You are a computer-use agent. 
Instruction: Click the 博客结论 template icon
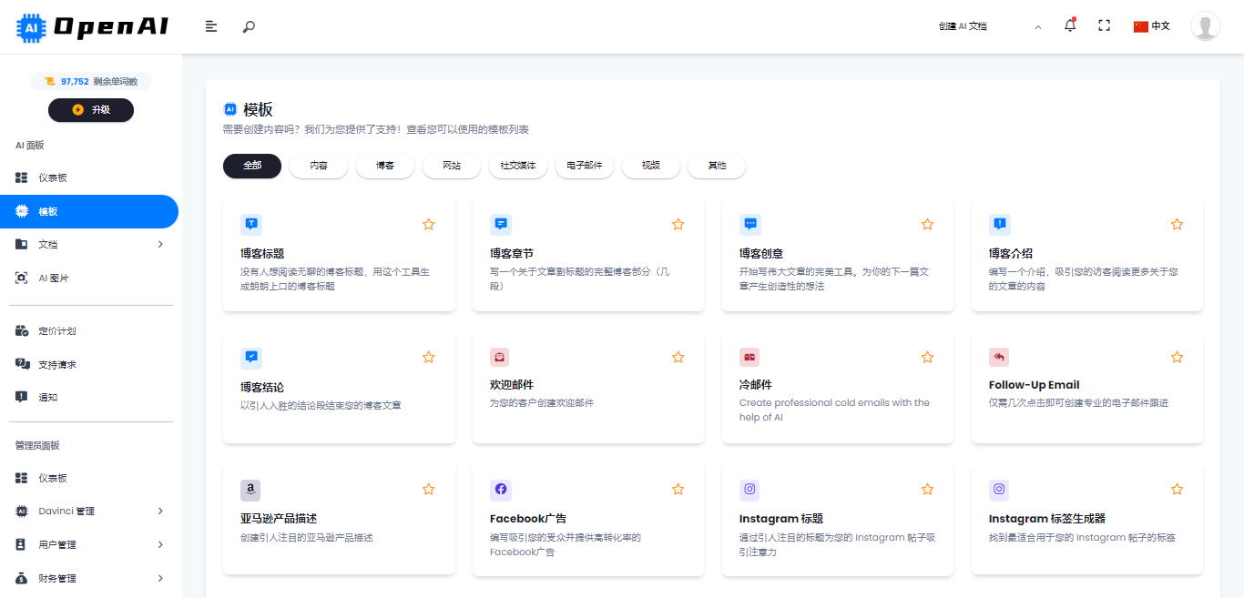pos(251,357)
